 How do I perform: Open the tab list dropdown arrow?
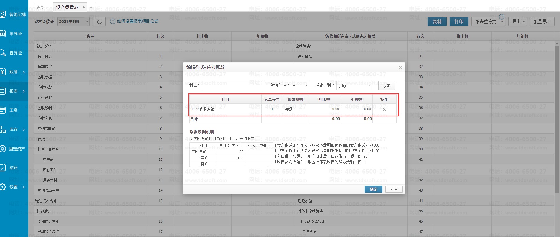coord(91,7)
